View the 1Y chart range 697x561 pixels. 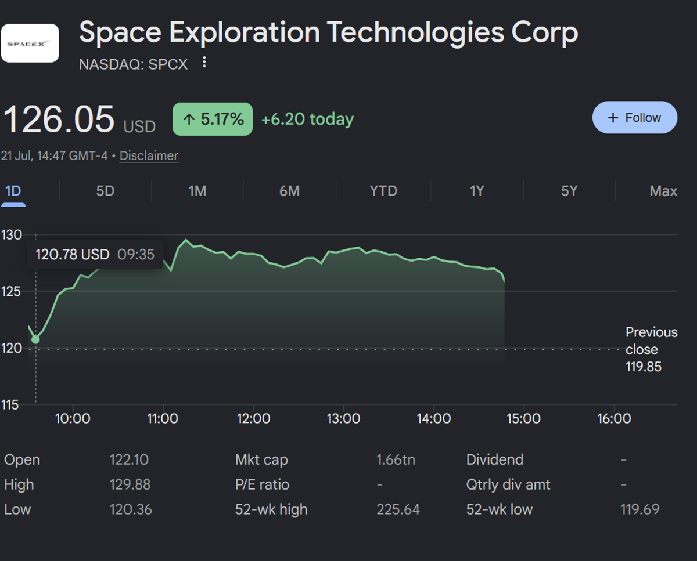coord(477,191)
